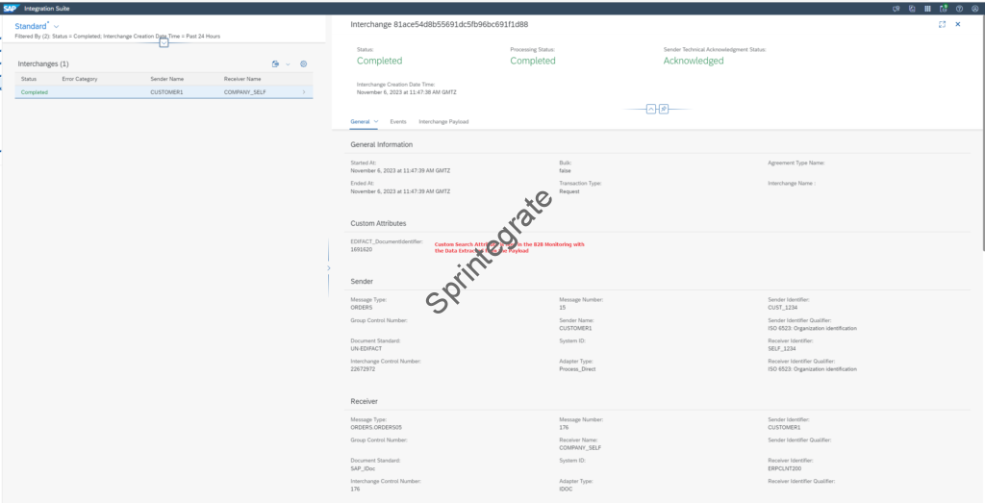This screenshot has width=985, height=503.
Task: Enter full screen mode for interchange details
Action: click(x=942, y=24)
